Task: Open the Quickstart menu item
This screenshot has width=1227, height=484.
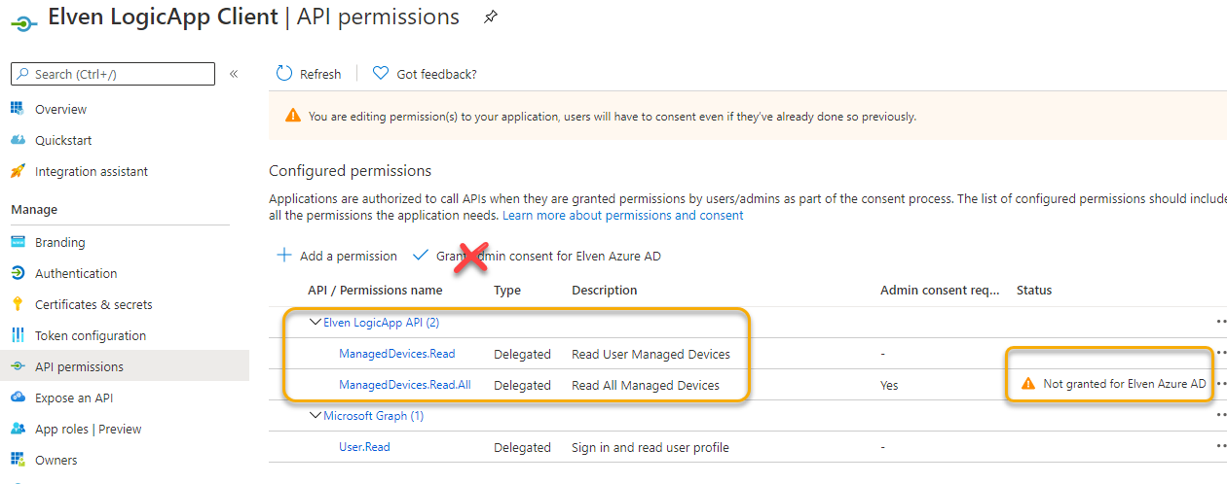Action: (63, 140)
